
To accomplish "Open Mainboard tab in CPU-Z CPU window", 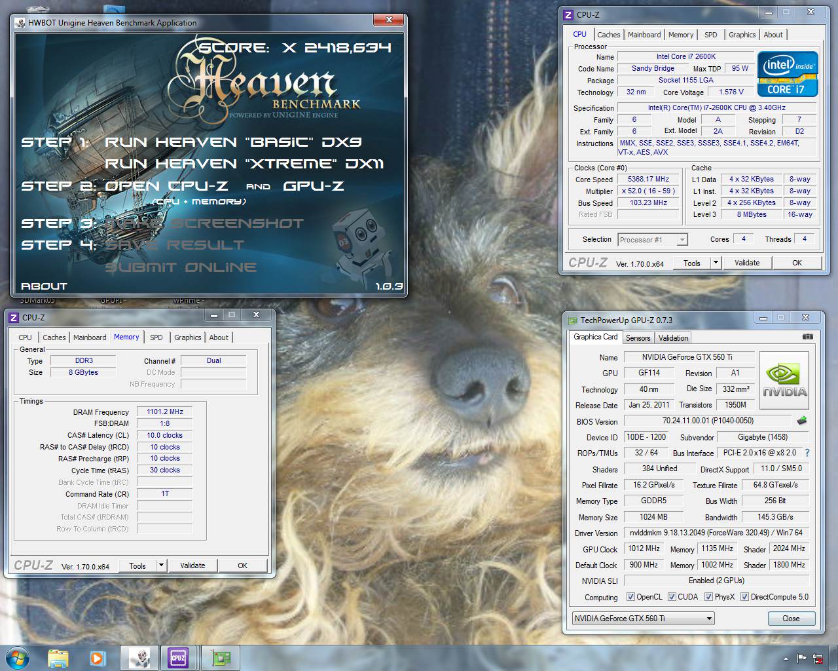I will pos(644,35).
